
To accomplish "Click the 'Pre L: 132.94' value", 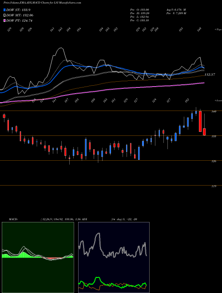I will (x=139, y=17).
